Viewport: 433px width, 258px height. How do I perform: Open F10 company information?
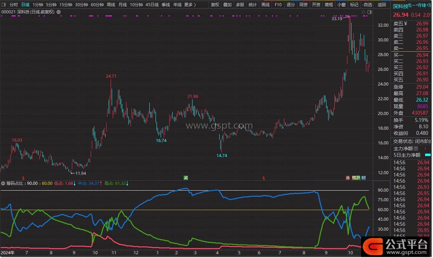pyautogui.click(x=278, y=5)
